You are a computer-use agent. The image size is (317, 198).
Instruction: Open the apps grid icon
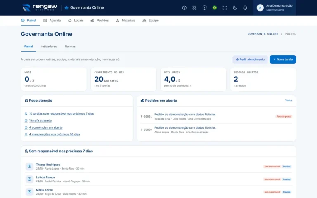[x=194, y=8]
